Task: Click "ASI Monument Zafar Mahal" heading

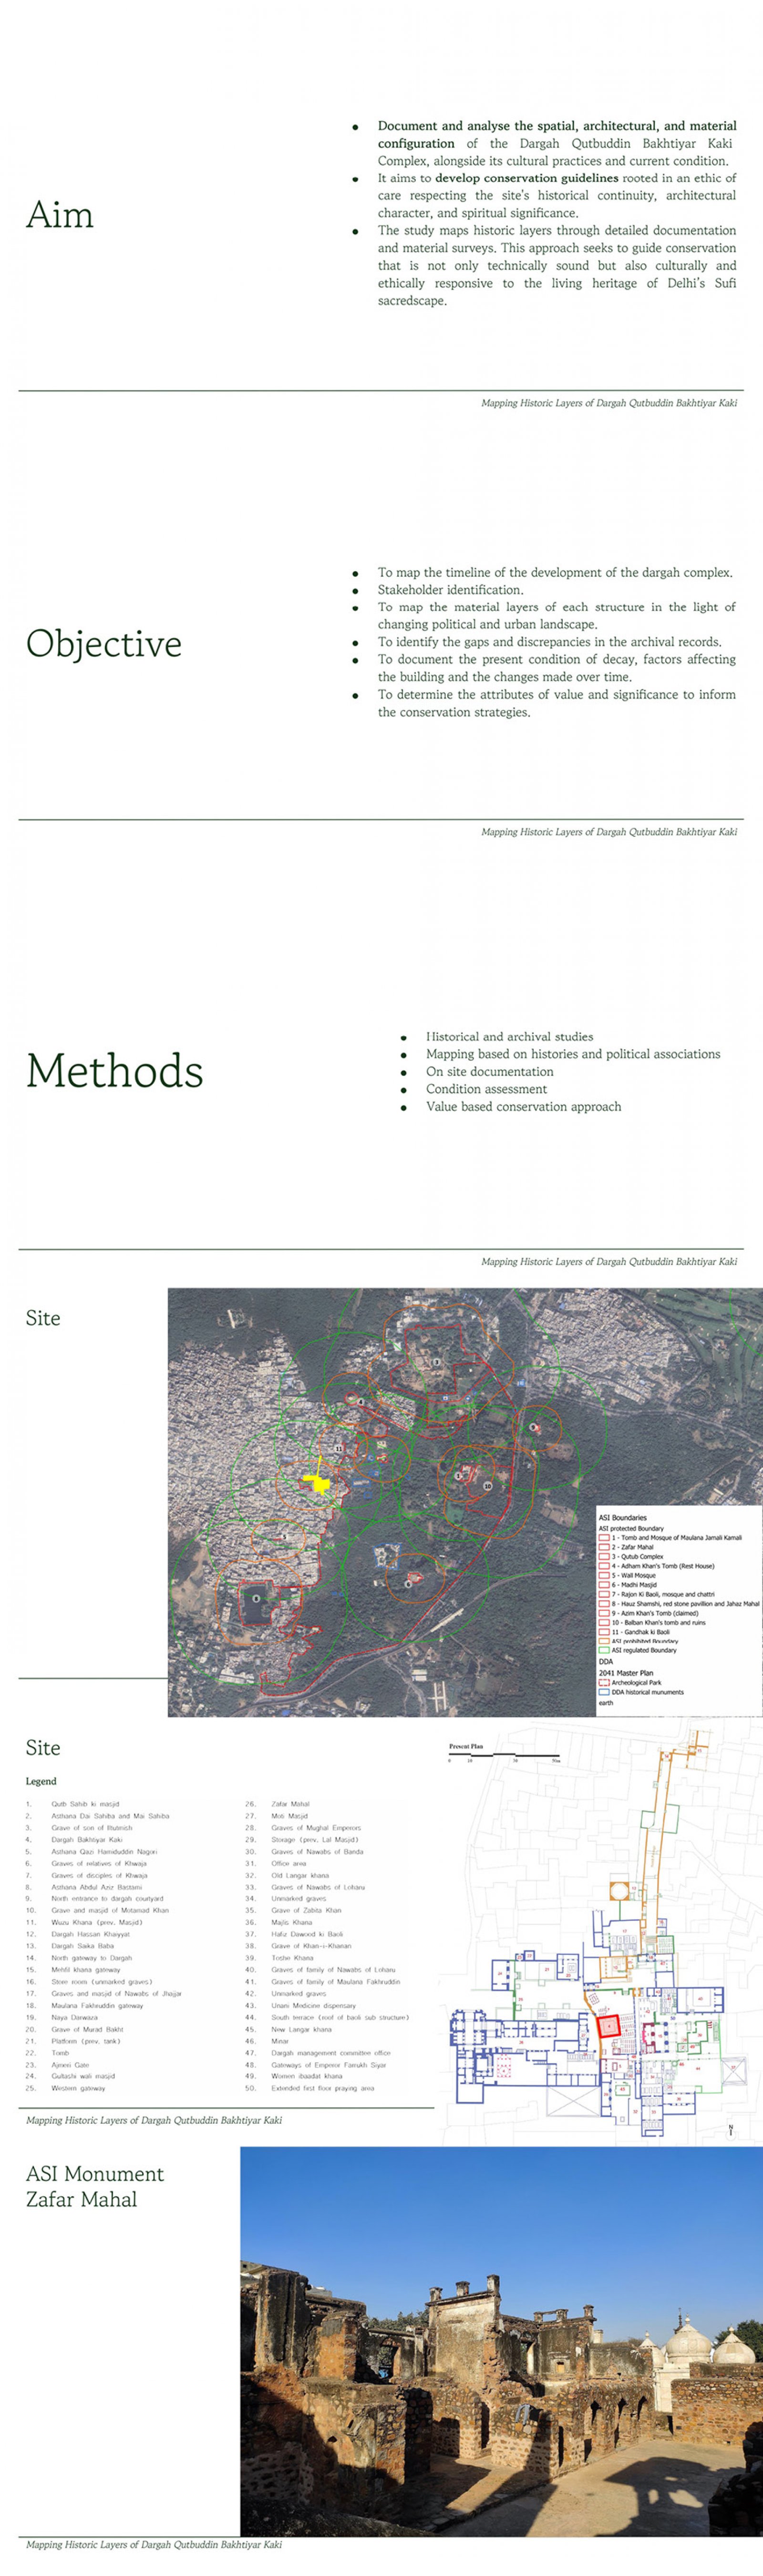Action: point(95,2186)
